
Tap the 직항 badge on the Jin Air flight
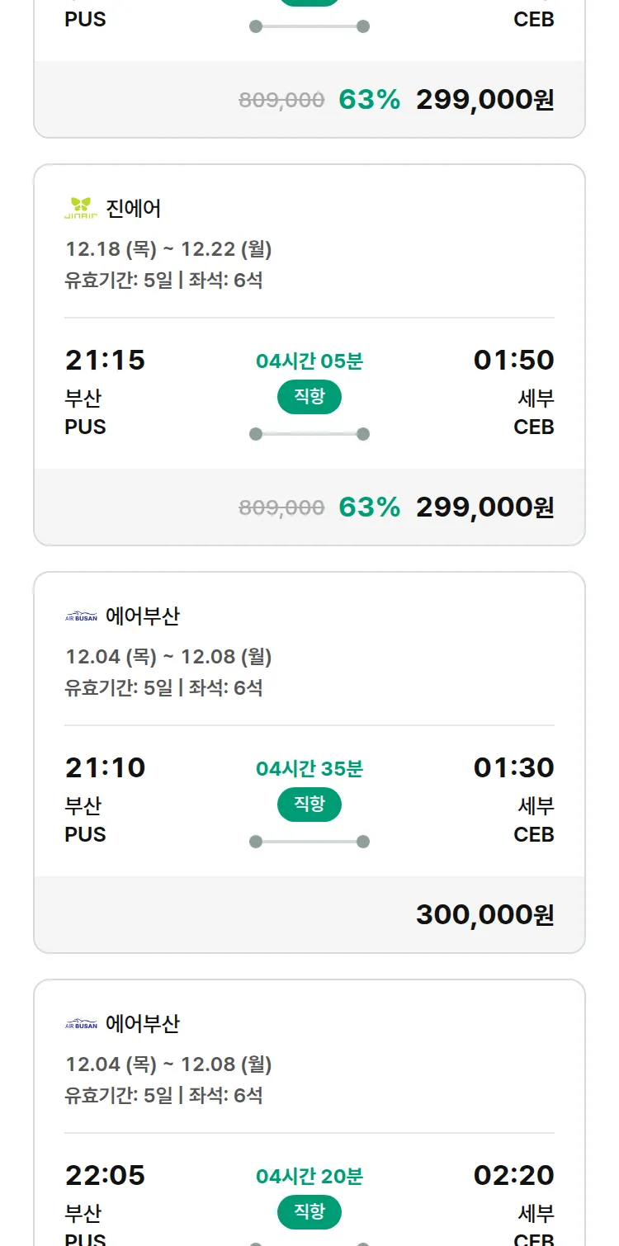click(x=309, y=397)
